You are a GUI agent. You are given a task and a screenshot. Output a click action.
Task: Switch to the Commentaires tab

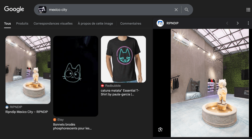coord(131,23)
